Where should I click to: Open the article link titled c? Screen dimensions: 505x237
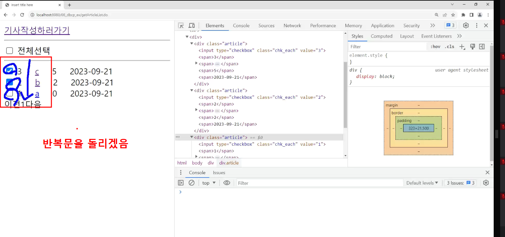tap(37, 72)
